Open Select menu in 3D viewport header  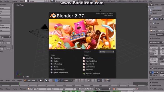pos(7,80)
